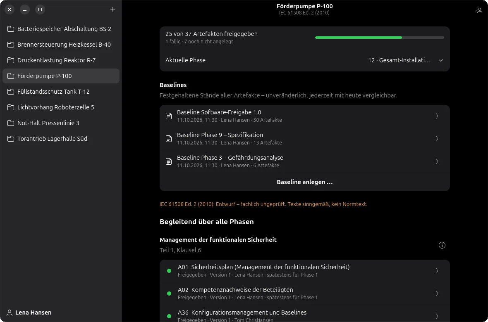Click document icon of Baseline Software-Freigabe 1.0
The width and height of the screenshot is (488, 322).
click(169, 116)
